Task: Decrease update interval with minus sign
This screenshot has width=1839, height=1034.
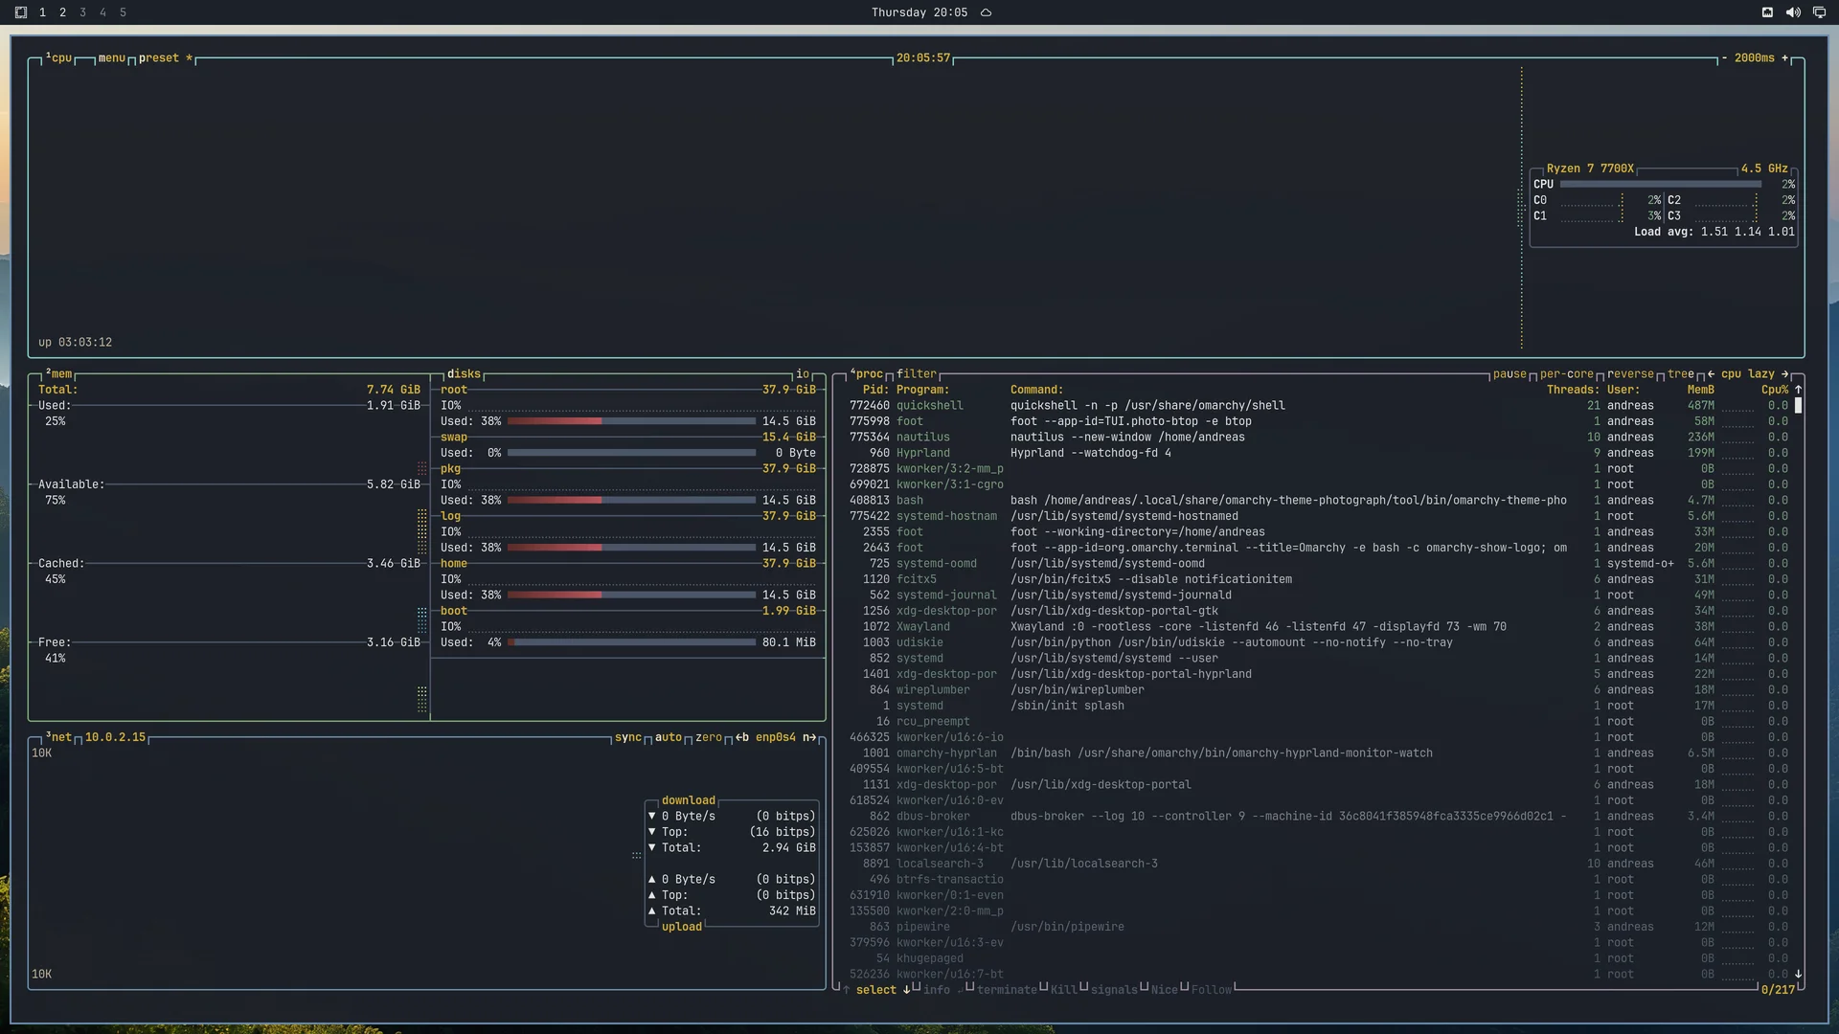Action: pos(1724,58)
